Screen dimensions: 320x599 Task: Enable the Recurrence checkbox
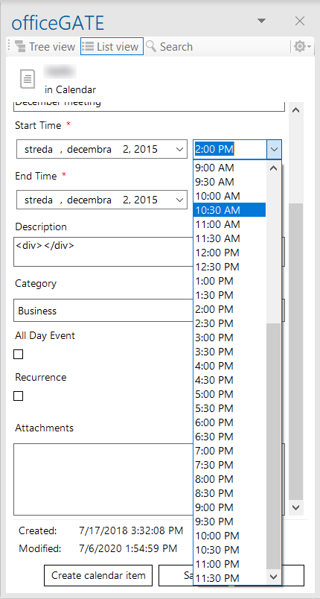(x=19, y=396)
